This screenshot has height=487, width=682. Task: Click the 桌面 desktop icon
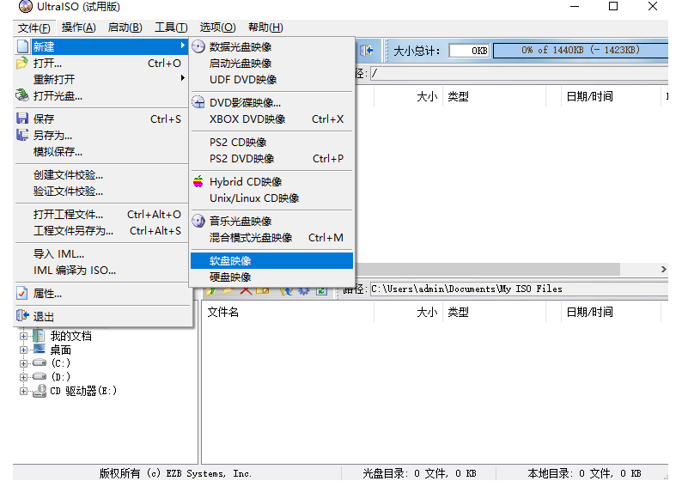pyautogui.click(x=40, y=350)
